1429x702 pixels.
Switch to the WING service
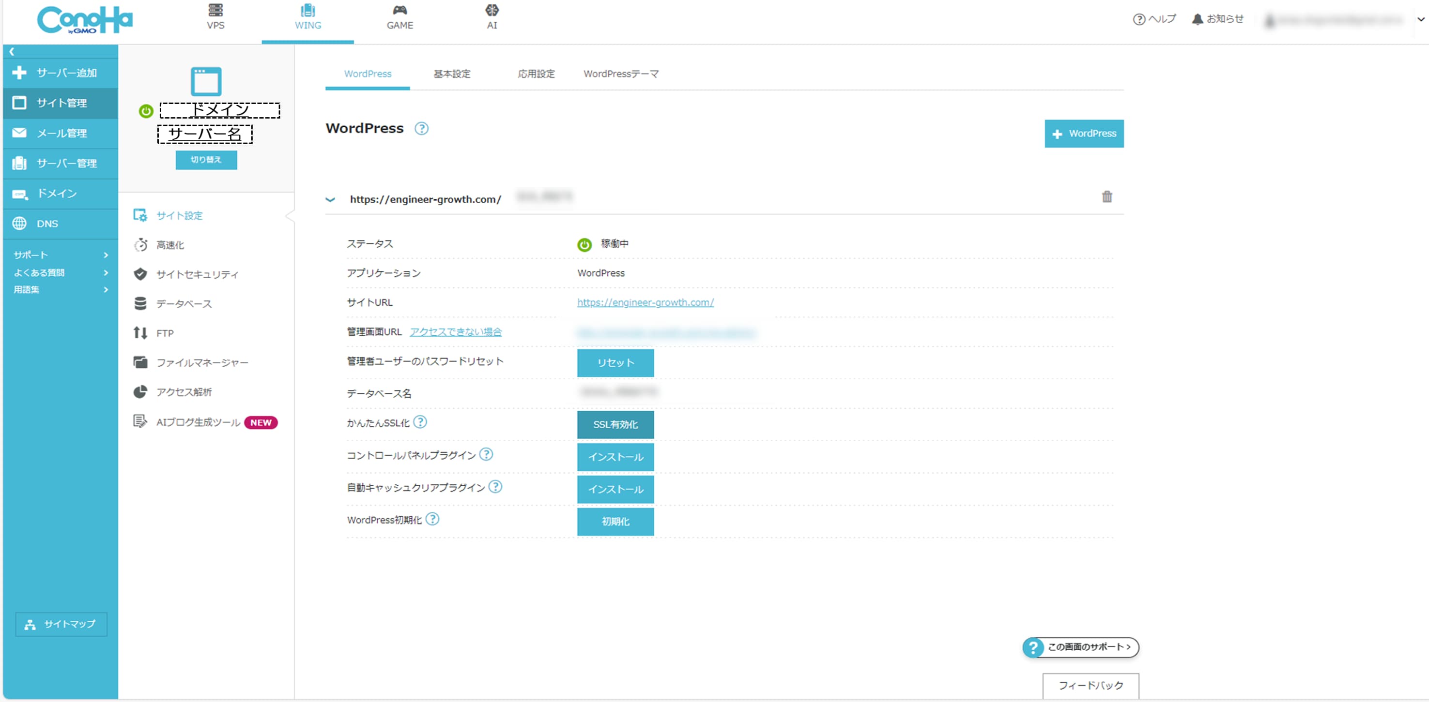308,18
